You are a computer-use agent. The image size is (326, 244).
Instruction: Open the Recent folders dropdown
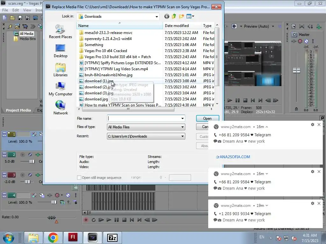pos(182,136)
